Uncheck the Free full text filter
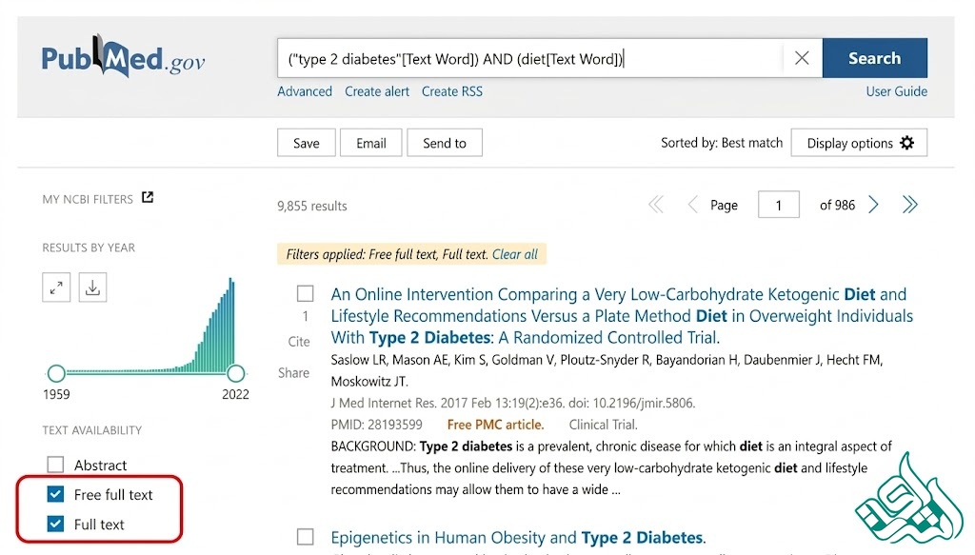Viewport: 975px width, 555px height. (55, 495)
